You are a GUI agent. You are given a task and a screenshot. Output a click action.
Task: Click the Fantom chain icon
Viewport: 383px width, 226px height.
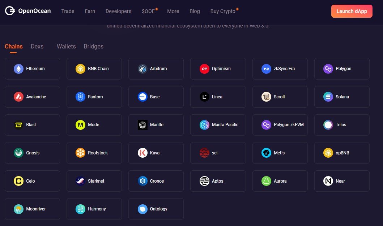click(80, 97)
